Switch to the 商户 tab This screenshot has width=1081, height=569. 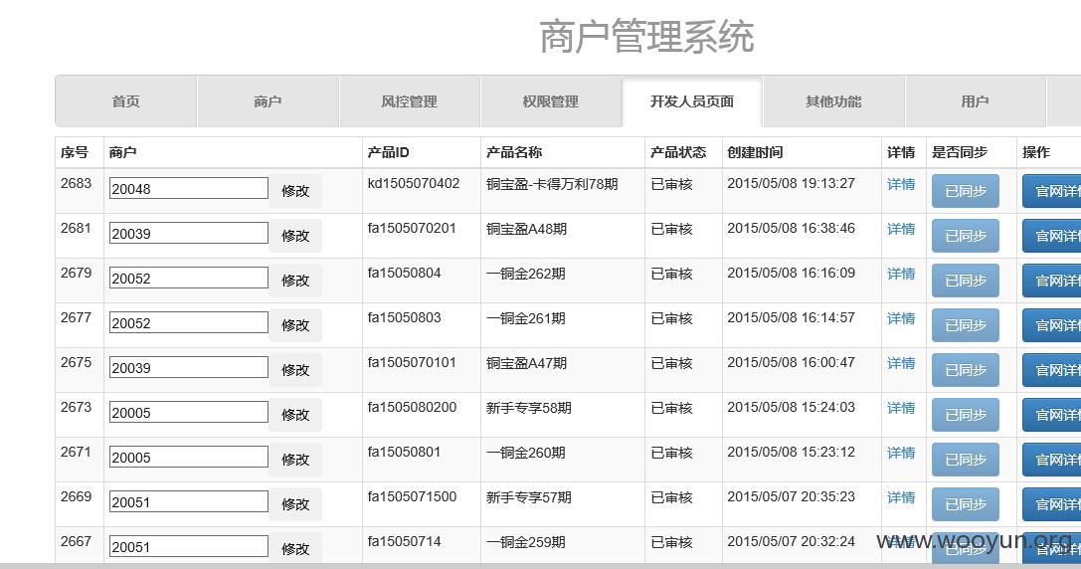[268, 101]
